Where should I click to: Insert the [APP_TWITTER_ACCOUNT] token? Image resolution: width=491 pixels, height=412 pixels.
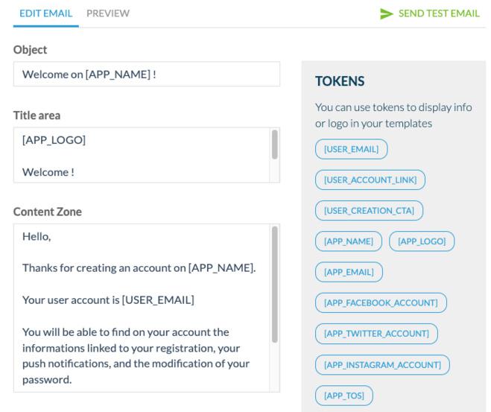click(376, 333)
